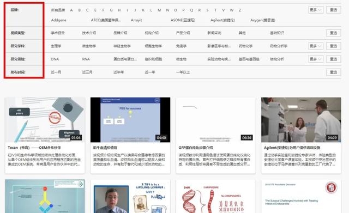
Task: Open the lifelong learner tips video thumbnail
Action: (x=130, y=196)
